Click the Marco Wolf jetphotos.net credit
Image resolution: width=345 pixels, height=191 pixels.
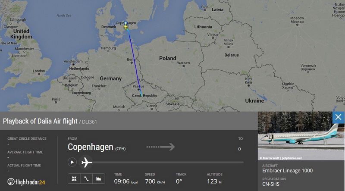(281, 158)
